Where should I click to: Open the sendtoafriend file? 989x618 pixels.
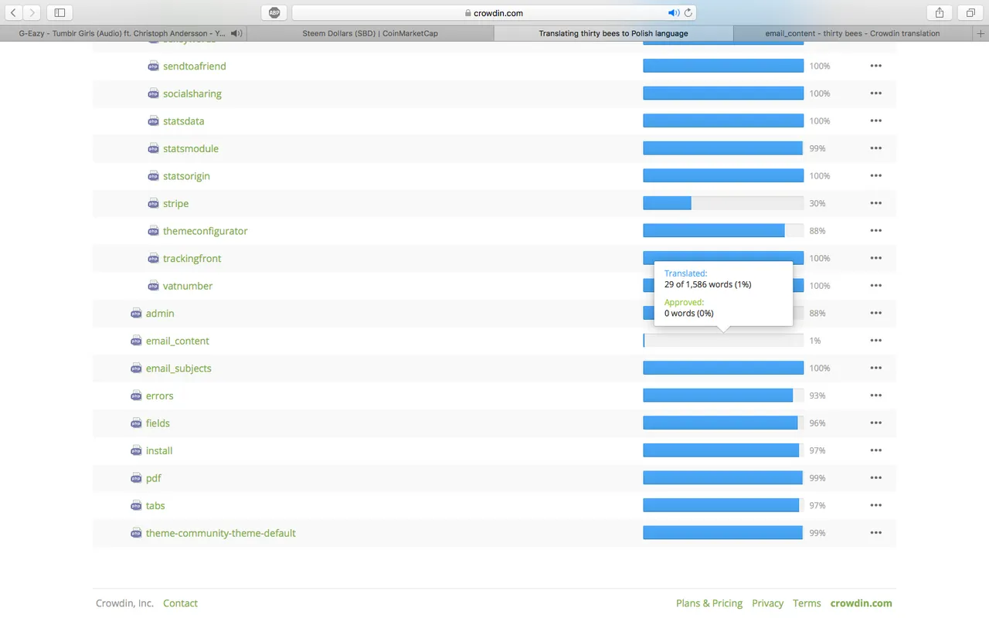(194, 66)
